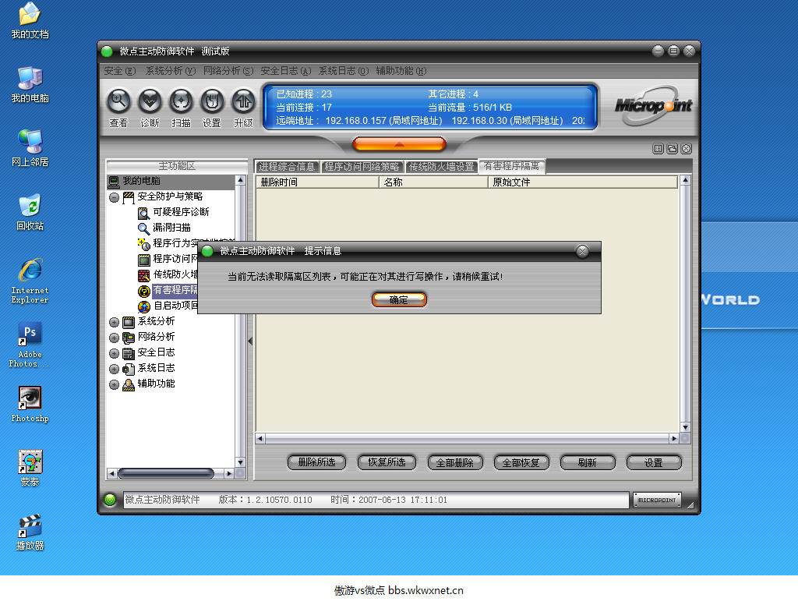Image resolution: width=798 pixels, height=605 pixels.
Task: Launch the Adobe Photos... desktop shortcut
Action: click(x=30, y=345)
